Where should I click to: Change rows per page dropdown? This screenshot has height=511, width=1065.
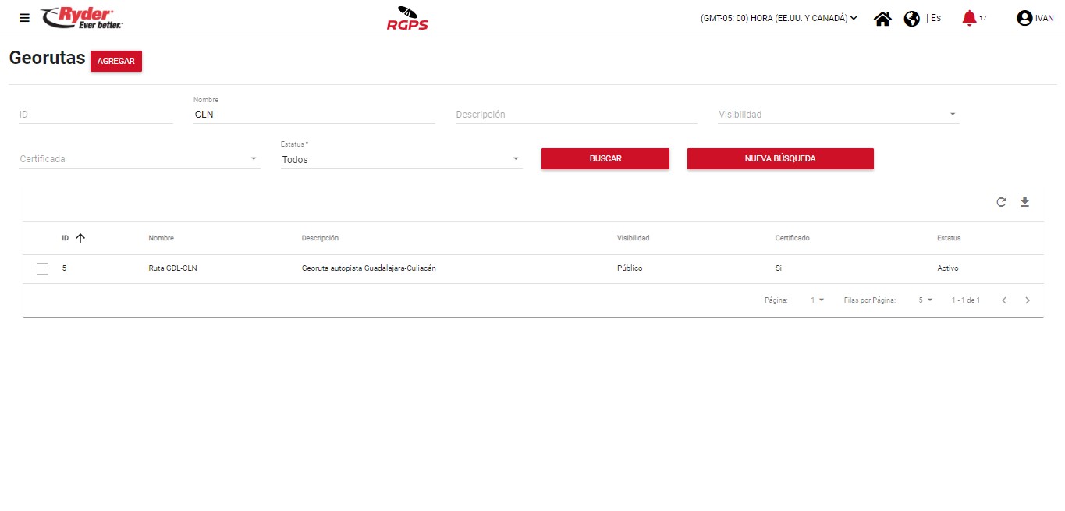click(x=925, y=300)
